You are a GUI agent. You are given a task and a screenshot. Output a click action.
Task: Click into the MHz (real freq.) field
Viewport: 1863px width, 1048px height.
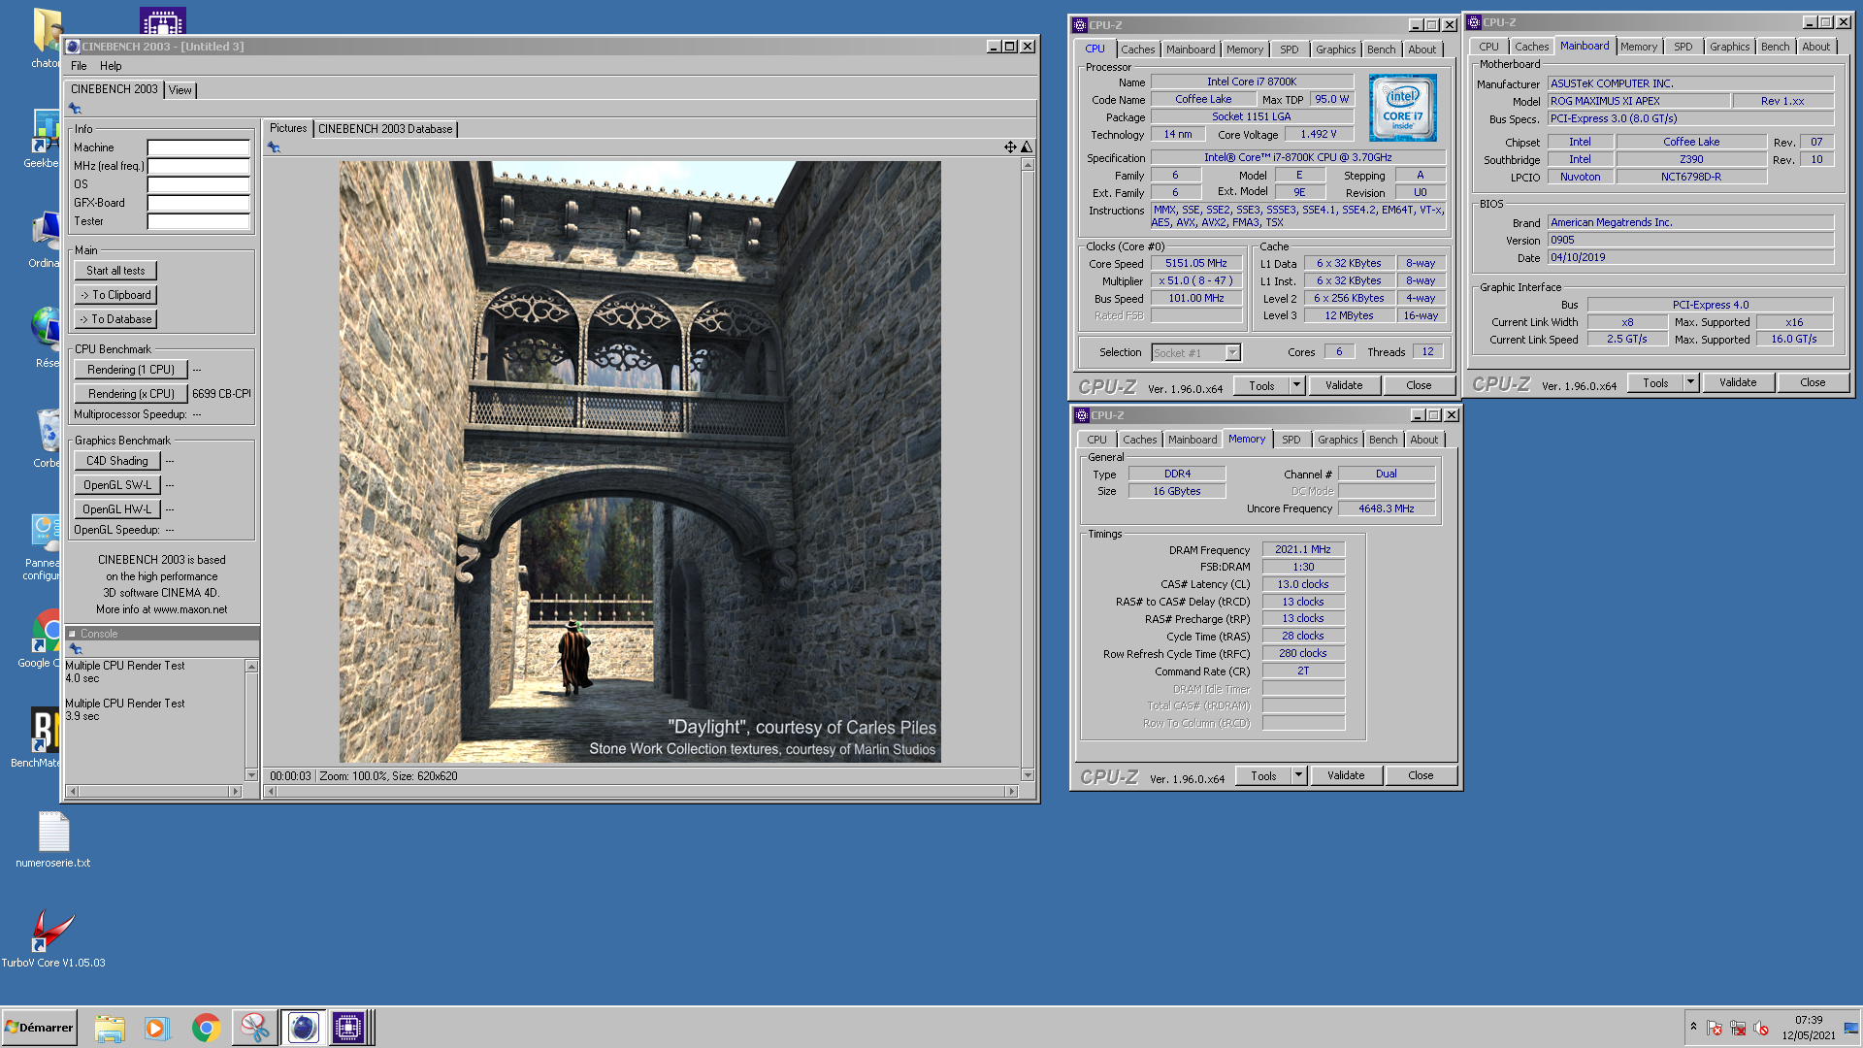(x=198, y=166)
